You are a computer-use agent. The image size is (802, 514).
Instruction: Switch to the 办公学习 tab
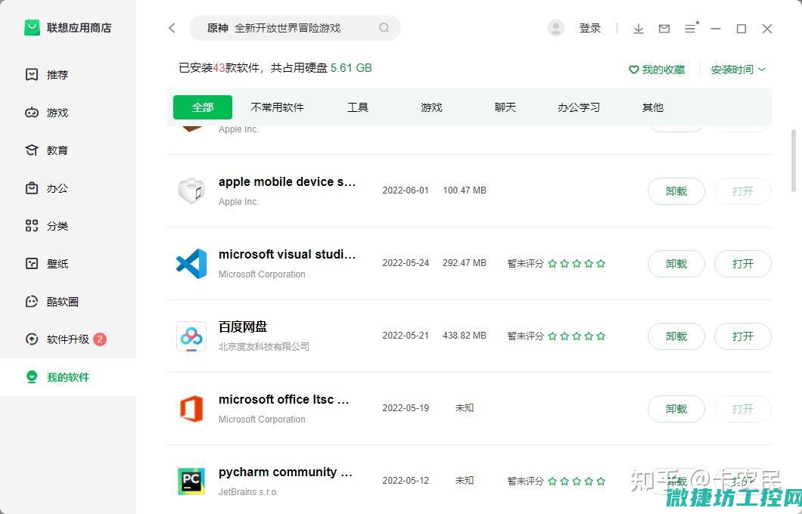point(579,107)
